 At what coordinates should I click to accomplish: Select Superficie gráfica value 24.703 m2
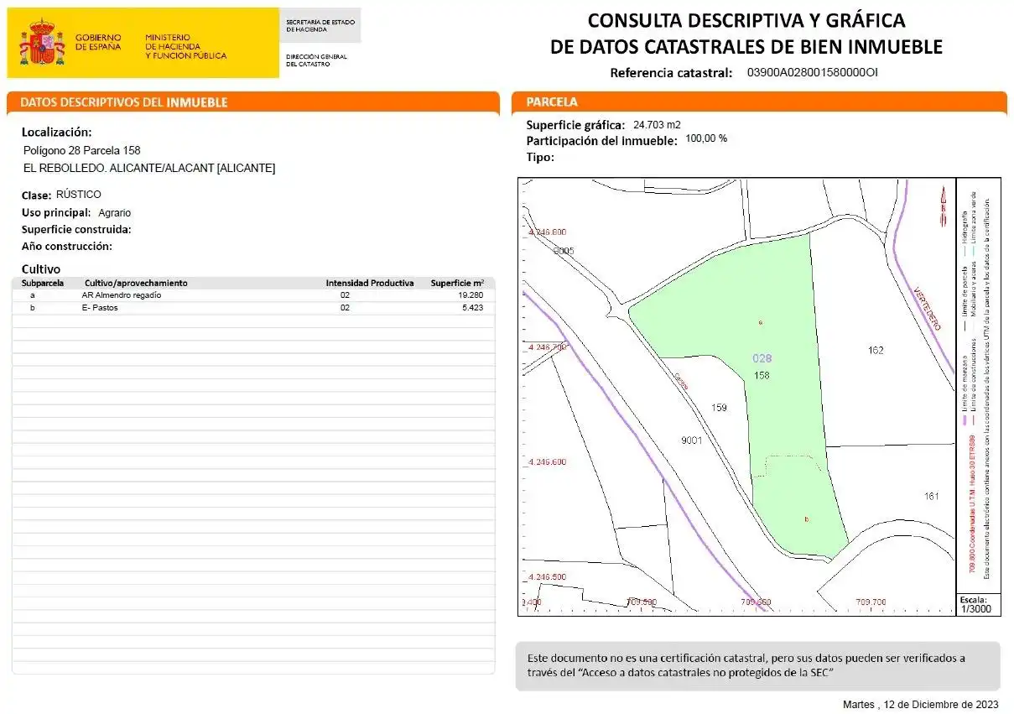(657, 125)
